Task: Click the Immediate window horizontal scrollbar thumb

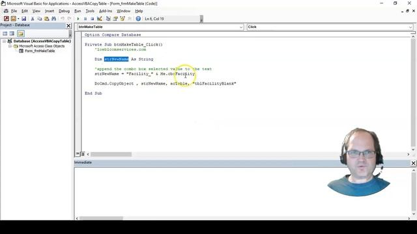Action: pyautogui.click(x=102, y=218)
